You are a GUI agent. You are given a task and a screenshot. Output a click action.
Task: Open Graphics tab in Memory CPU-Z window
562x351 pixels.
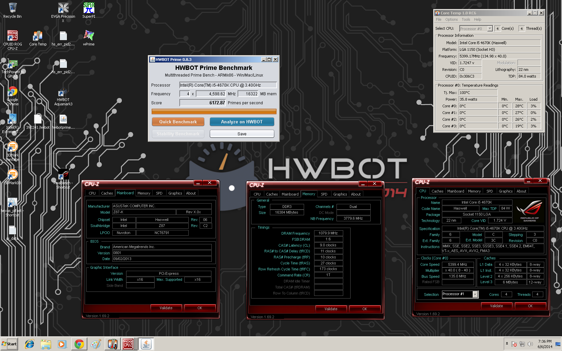340,194
